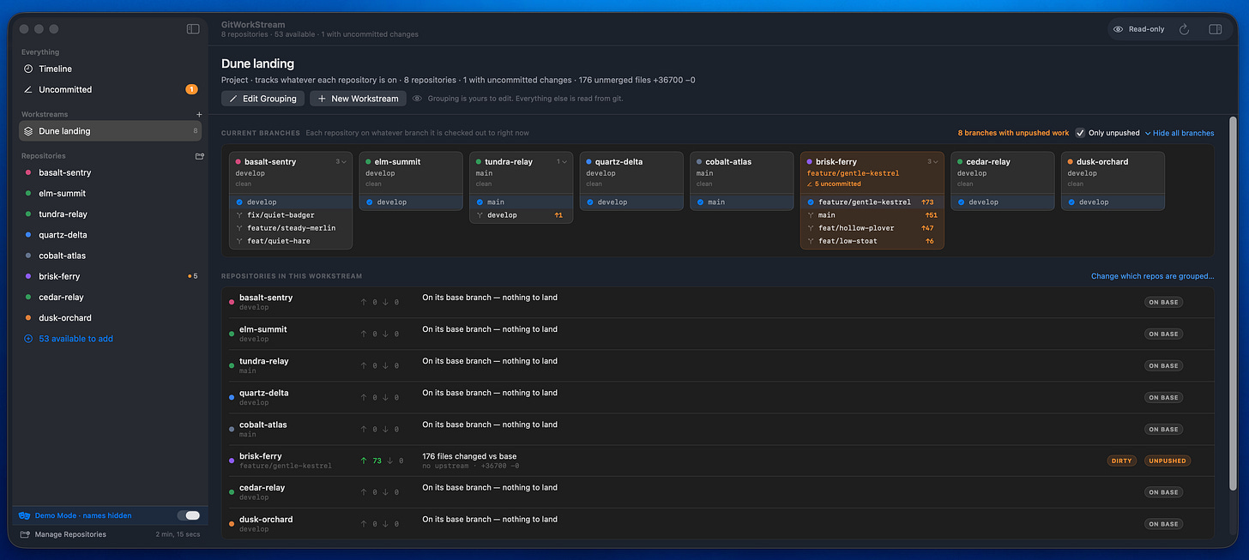Screen dimensions: 1249x560
Task: Open the Dune landing workstream in sidebar
Action: click(110, 131)
